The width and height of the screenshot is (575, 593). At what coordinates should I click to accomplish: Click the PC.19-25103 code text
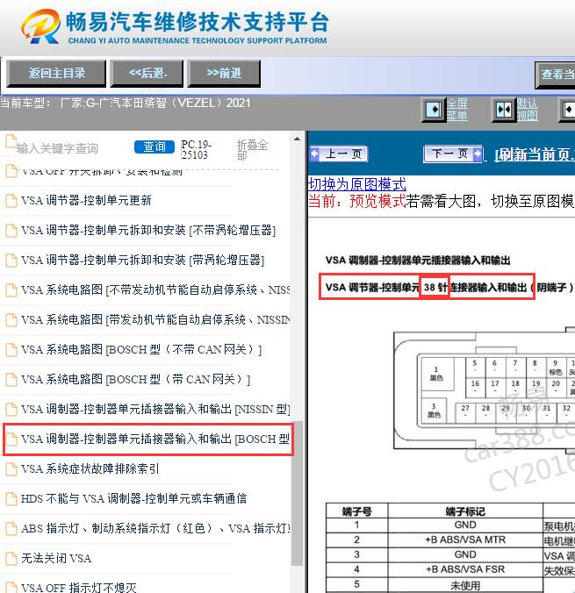pyautogui.click(x=196, y=150)
